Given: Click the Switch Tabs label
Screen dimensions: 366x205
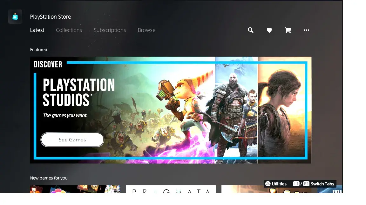Looking at the screenshot, I should click(x=322, y=184).
